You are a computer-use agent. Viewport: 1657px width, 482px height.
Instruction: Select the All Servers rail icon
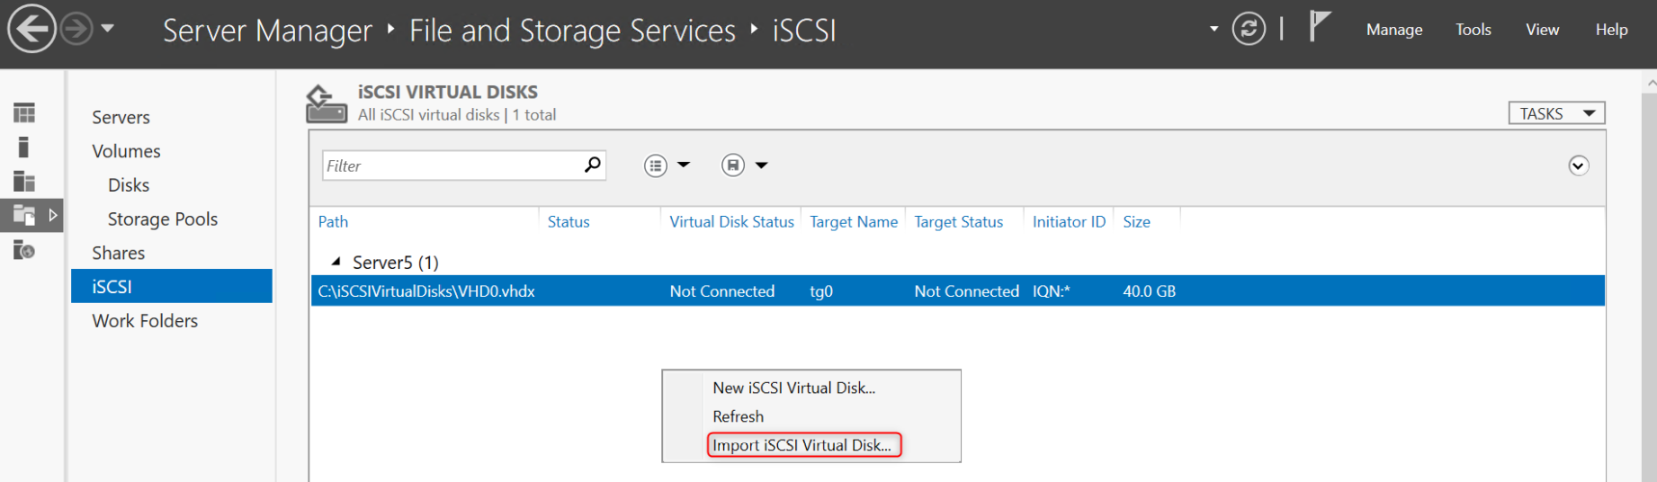pyautogui.click(x=24, y=182)
